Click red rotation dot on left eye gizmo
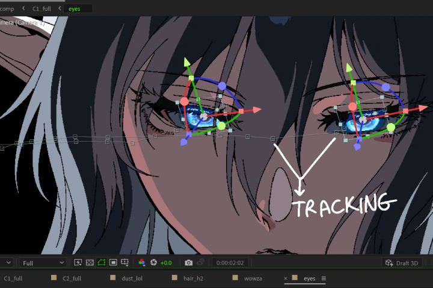Image resolution: width=433 pixels, height=288 pixels. [x=184, y=101]
